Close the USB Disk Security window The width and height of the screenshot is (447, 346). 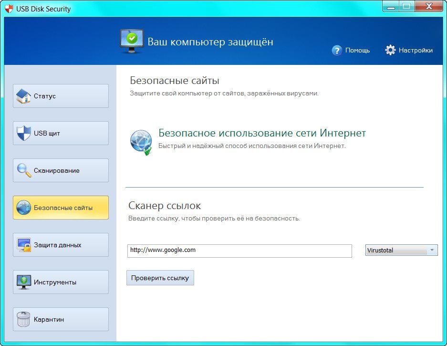[x=429, y=6]
